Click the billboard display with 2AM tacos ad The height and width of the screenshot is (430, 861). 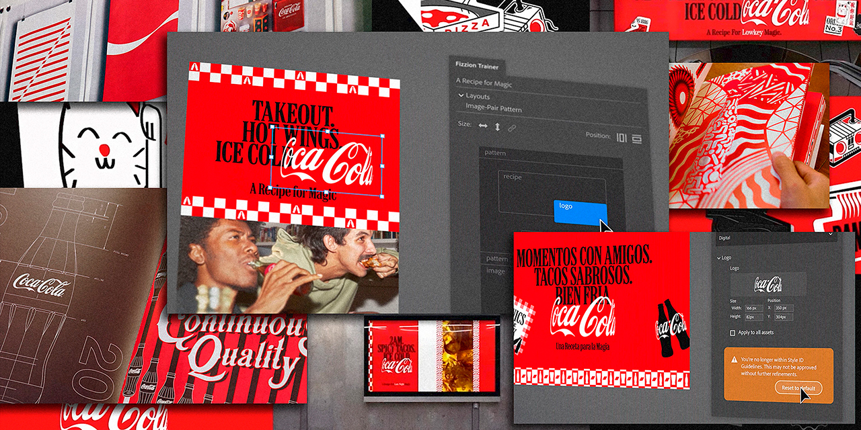point(432,357)
